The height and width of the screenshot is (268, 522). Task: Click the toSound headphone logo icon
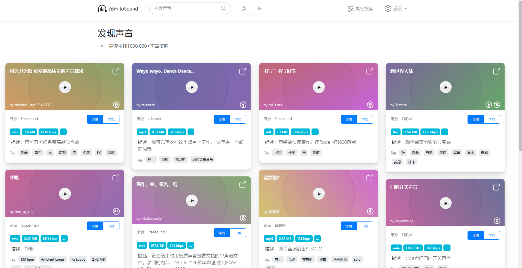coord(102,9)
